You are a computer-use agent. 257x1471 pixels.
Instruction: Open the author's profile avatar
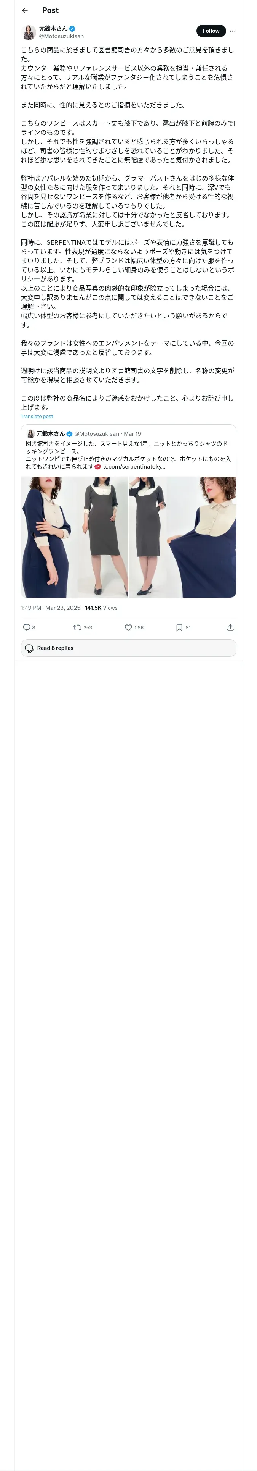29,32
